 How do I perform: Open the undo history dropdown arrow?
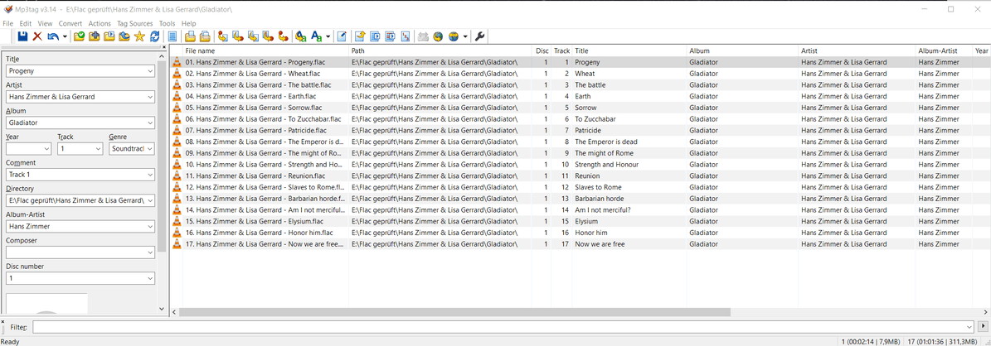65,36
